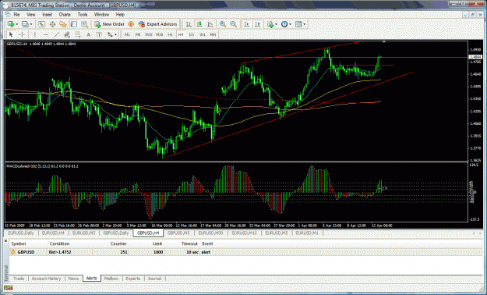Switch chart to line chart style

click(x=210, y=24)
